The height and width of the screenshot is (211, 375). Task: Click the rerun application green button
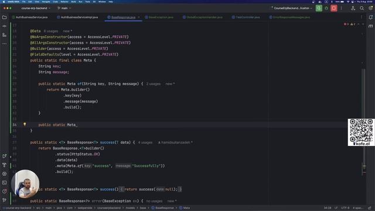pyautogui.click(x=319, y=8)
